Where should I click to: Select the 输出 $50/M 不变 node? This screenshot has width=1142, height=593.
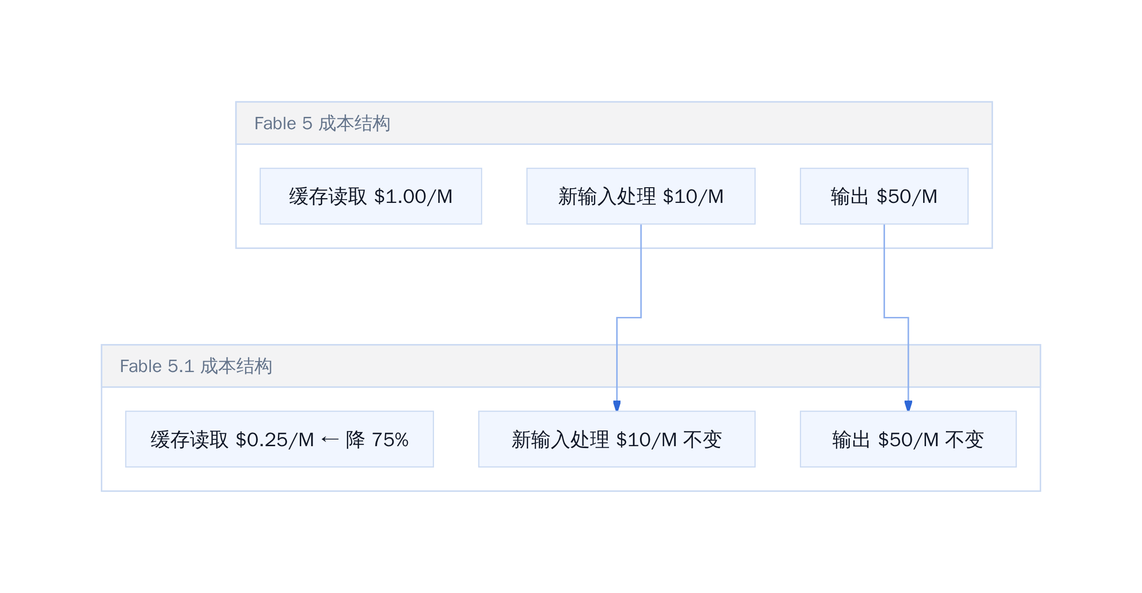tap(908, 439)
